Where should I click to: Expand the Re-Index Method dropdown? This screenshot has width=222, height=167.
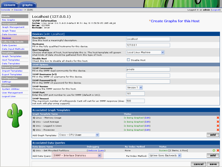(165, 156)
